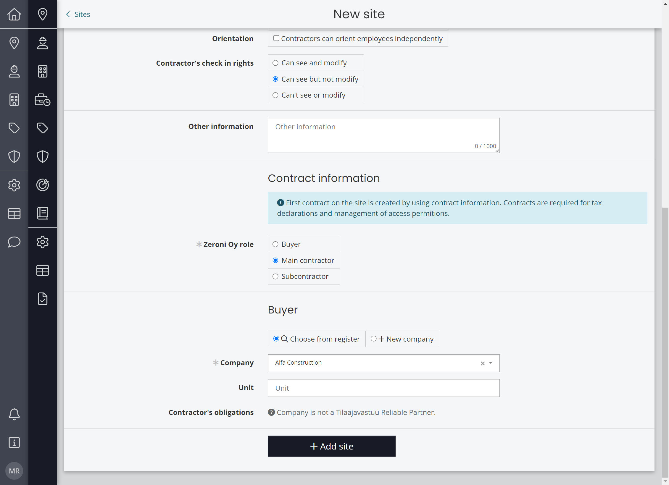Open the notifications bell icon
The width and height of the screenshot is (669, 485).
tap(14, 414)
